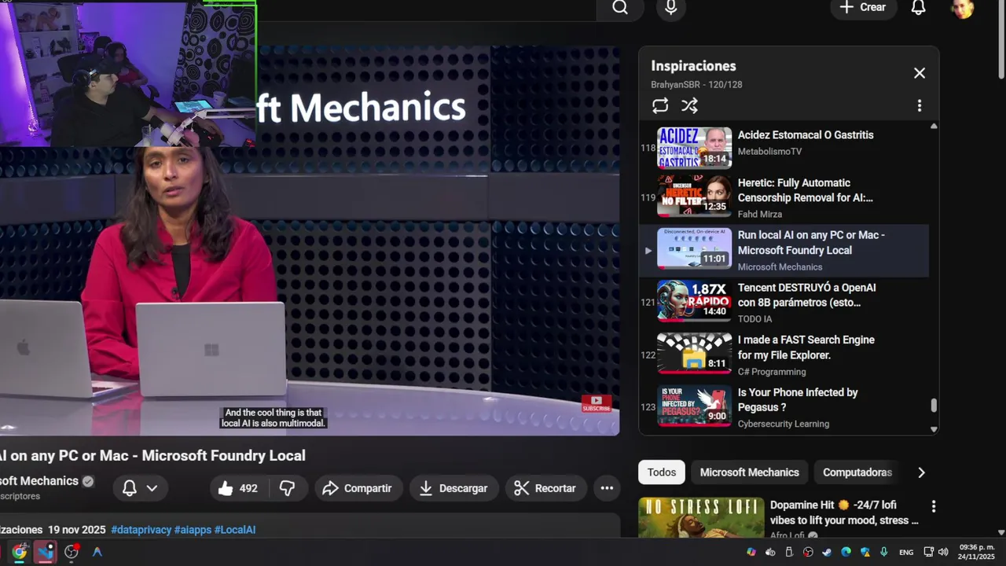Like the video with 492 likes

(x=239, y=488)
